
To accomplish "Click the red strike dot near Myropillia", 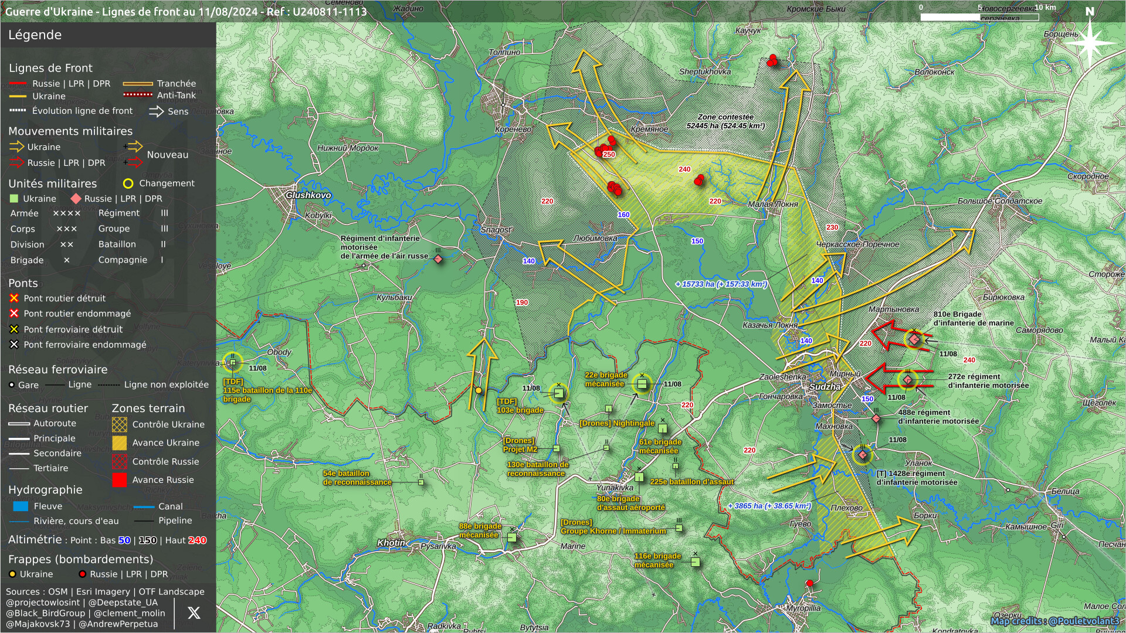I will click(810, 583).
